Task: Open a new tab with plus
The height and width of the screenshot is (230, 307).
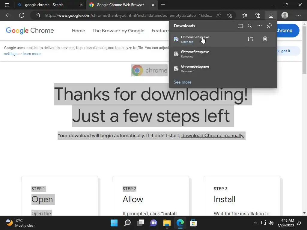Action: coord(163,5)
